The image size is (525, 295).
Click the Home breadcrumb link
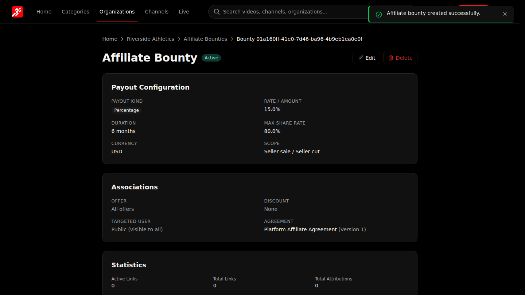(x=110, y=39)
